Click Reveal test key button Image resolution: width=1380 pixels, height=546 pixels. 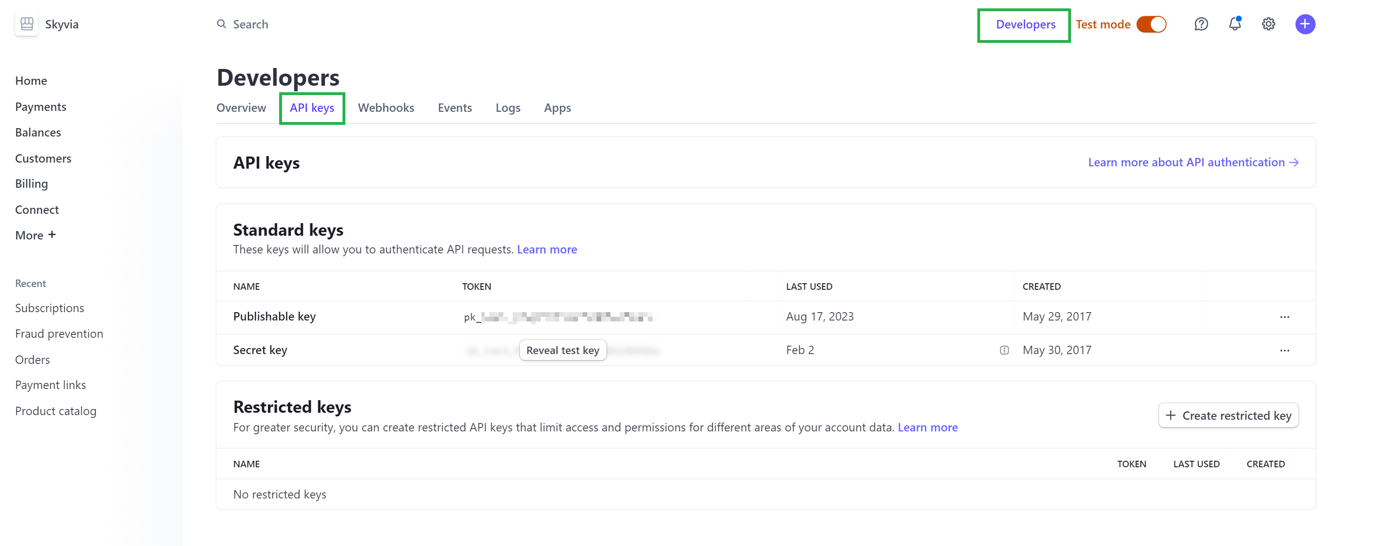tap(562, 350)
